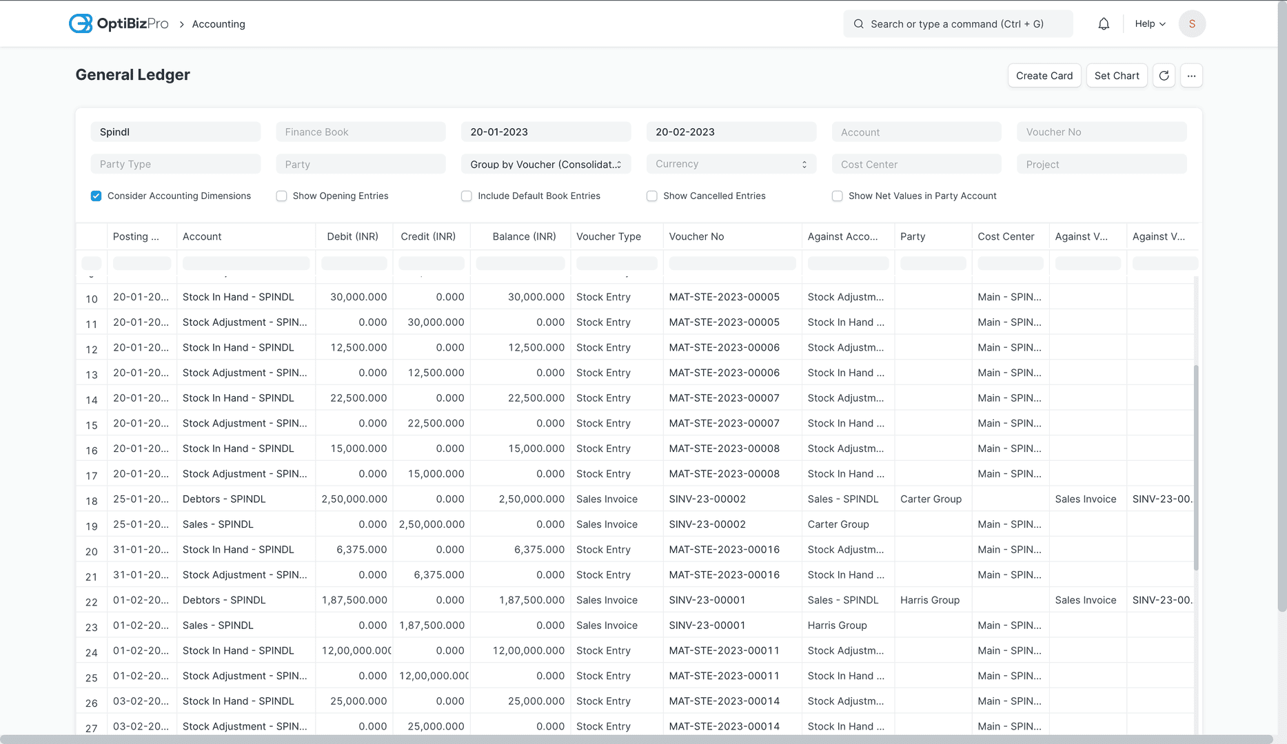1287x744 pixels.
Task: Click the Currency field stepper arrows
Action: tap(804, 164)
